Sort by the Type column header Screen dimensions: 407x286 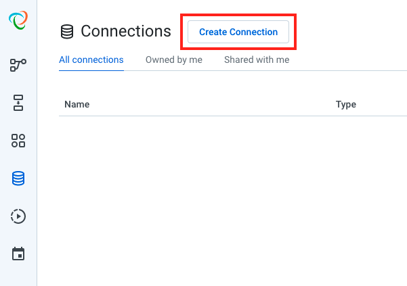click(346, 104)
